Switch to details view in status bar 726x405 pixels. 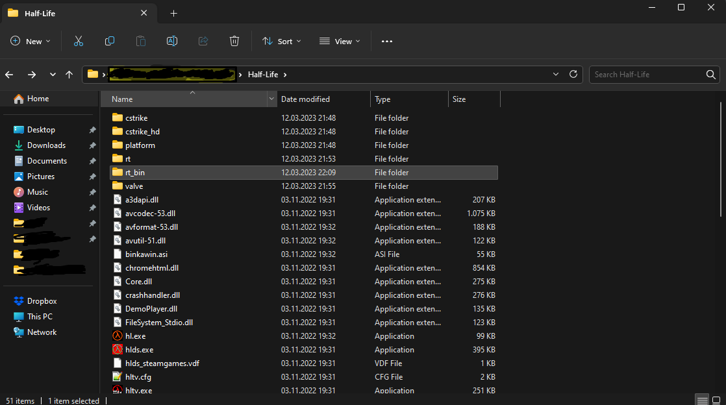(x=702, y=400)
